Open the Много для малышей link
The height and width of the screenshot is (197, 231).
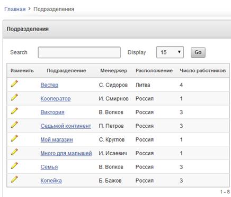66,153
